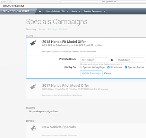This screenshot has width=146, height=138.
Task: Click the browser address bar
Action: tap(103, 2)
